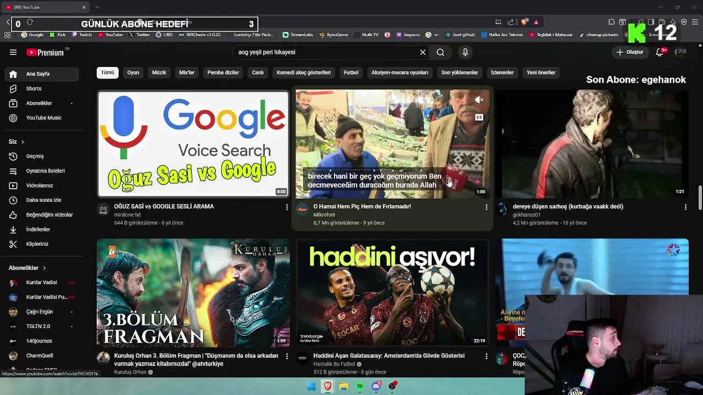Select the Mix'ler filter chip
Screen dimensions: 703x395
tap(187, 72)
